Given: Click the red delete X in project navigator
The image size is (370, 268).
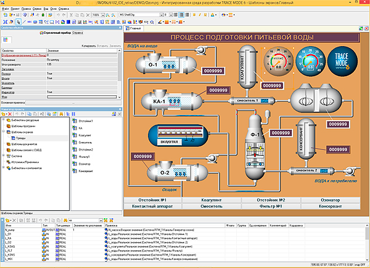Looking at the screenshot, I should click(x=10, y=114).
